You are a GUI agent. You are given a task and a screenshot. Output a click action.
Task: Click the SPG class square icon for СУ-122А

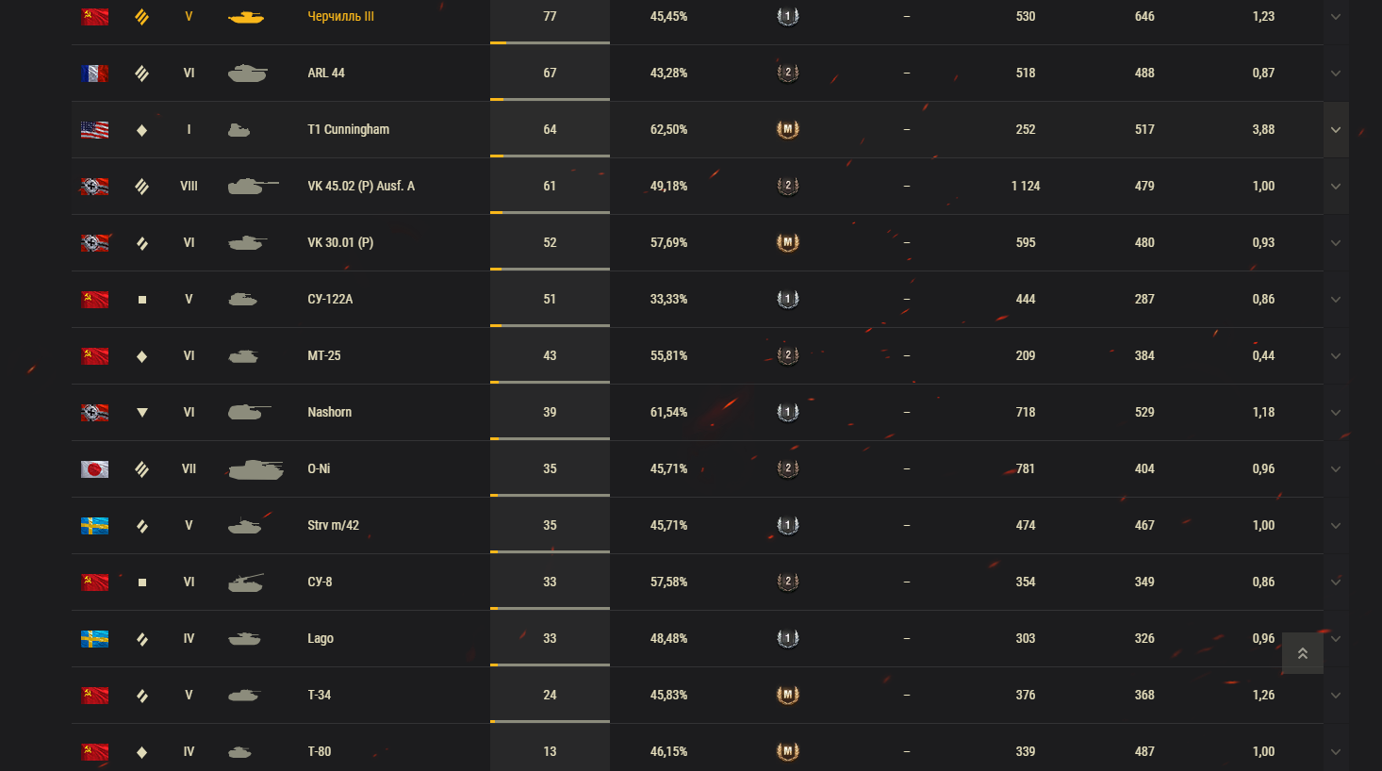click(142, 300)
